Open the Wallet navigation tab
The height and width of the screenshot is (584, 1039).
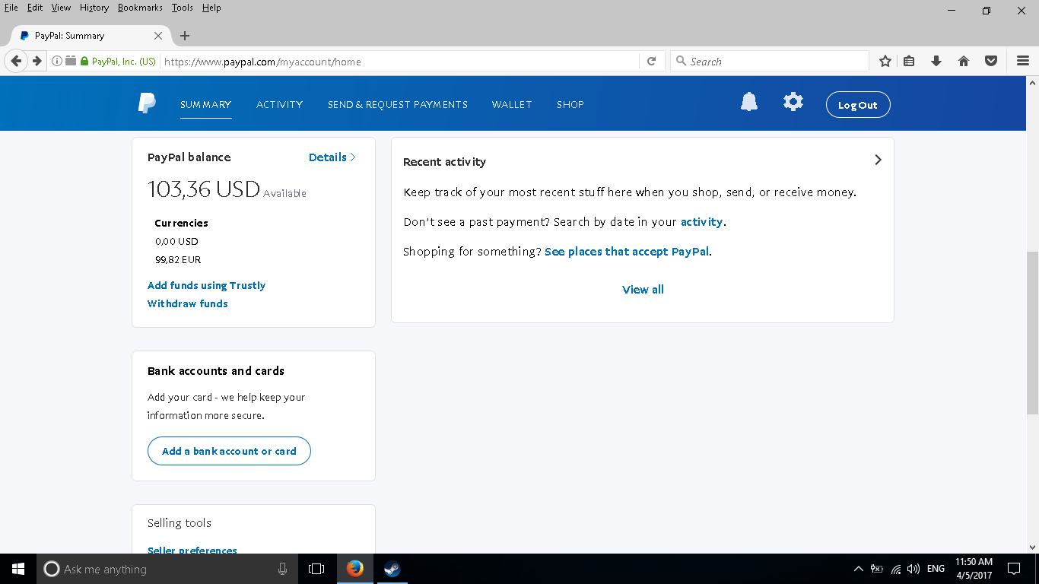[512, 105]
